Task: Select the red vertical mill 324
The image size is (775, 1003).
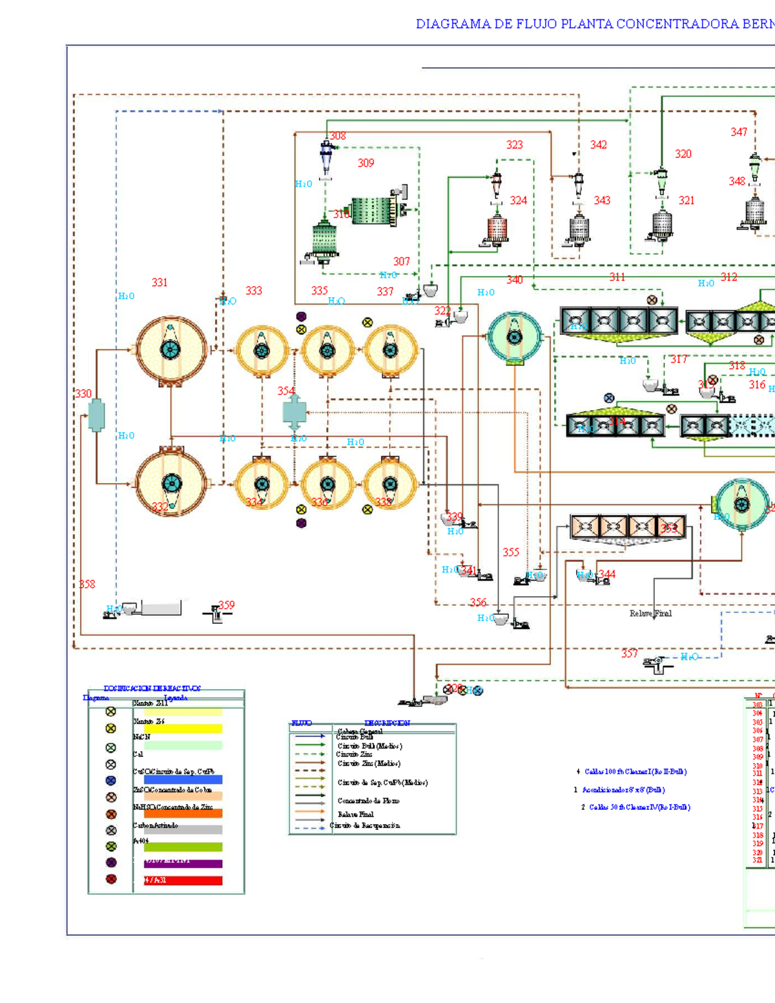Action: pos(496,231)
